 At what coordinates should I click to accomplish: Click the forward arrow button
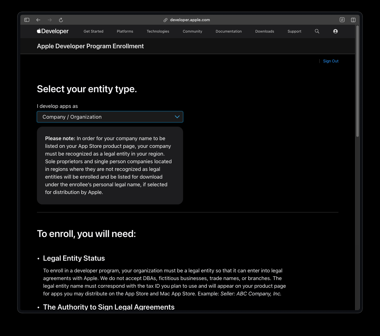[x=50, y=20]
